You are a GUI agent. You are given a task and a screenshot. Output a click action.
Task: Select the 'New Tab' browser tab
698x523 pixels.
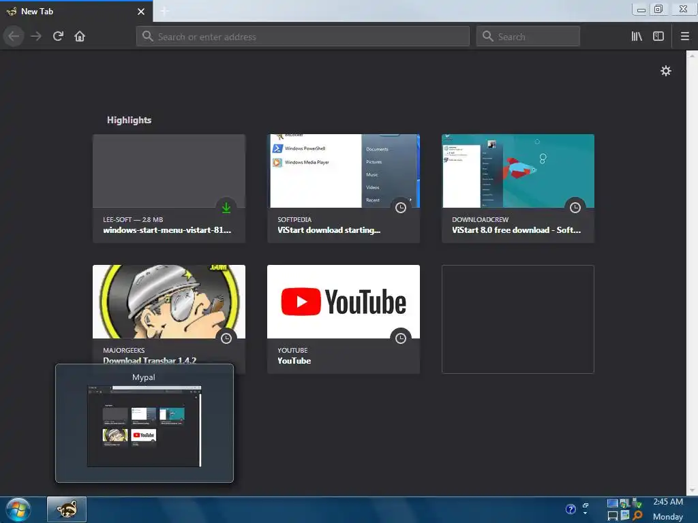pyautogui.click(x=76, y=12)
